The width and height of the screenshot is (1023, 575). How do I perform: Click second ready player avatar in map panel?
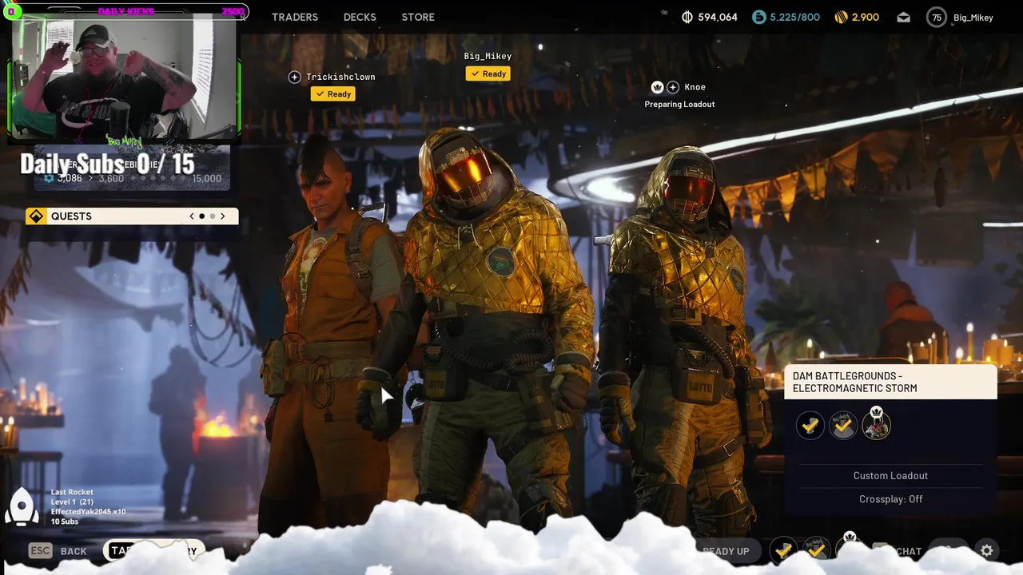843,425
